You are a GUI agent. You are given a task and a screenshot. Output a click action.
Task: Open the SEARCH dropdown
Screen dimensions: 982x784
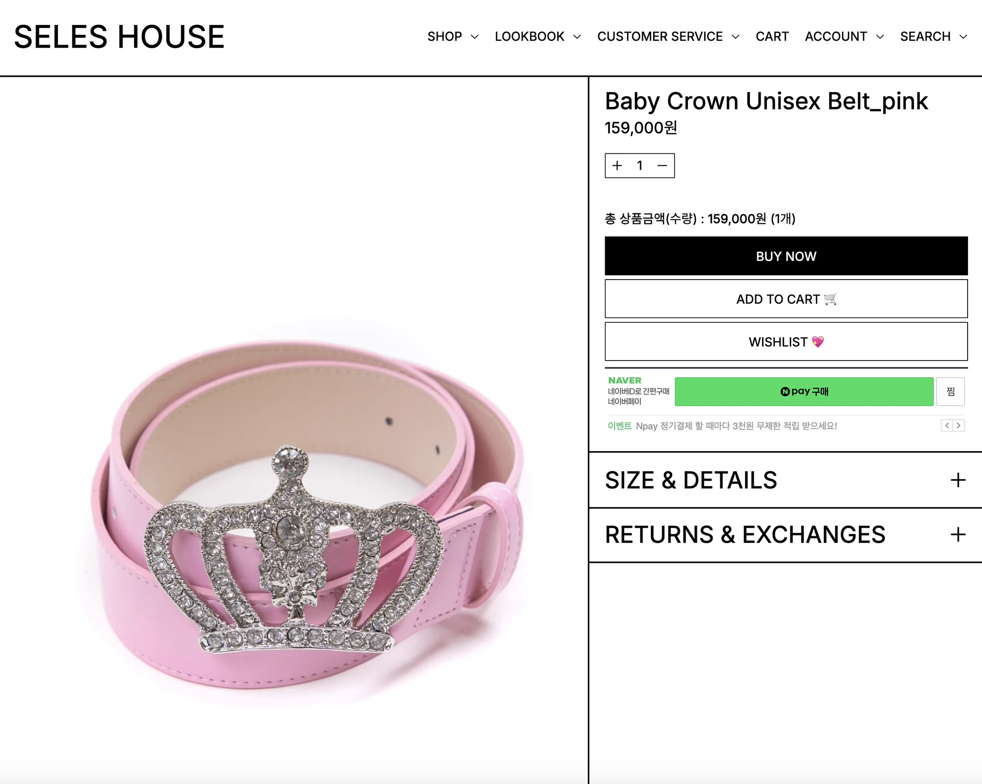point(934,36)
